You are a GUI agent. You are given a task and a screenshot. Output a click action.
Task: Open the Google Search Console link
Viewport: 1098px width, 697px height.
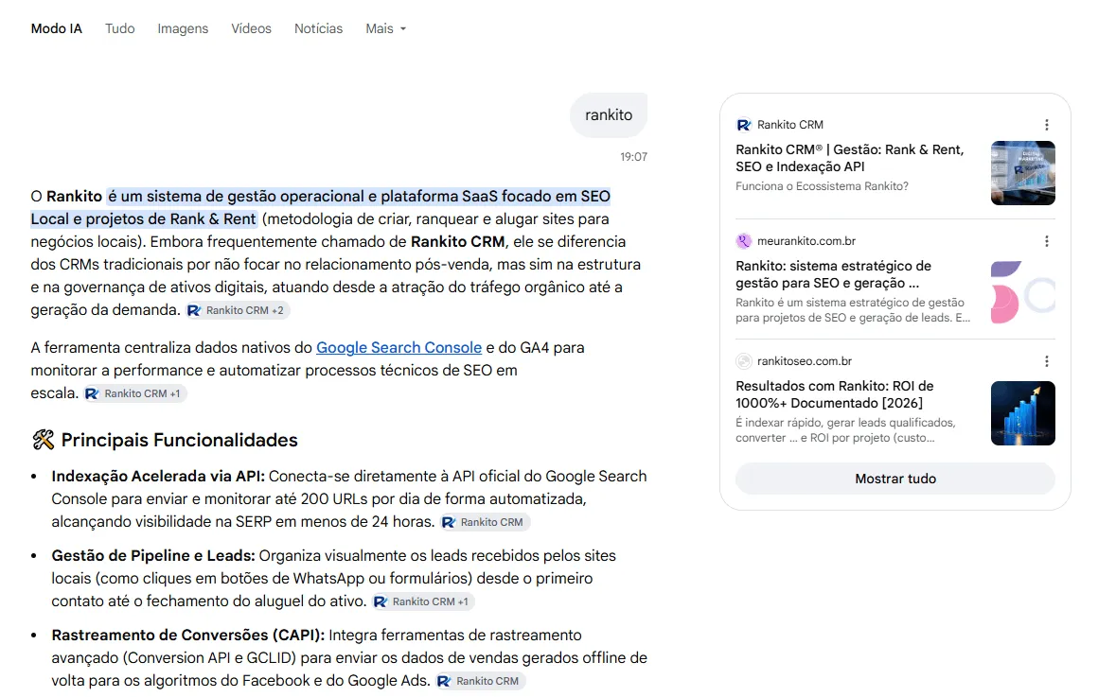[x=399, y=348]
